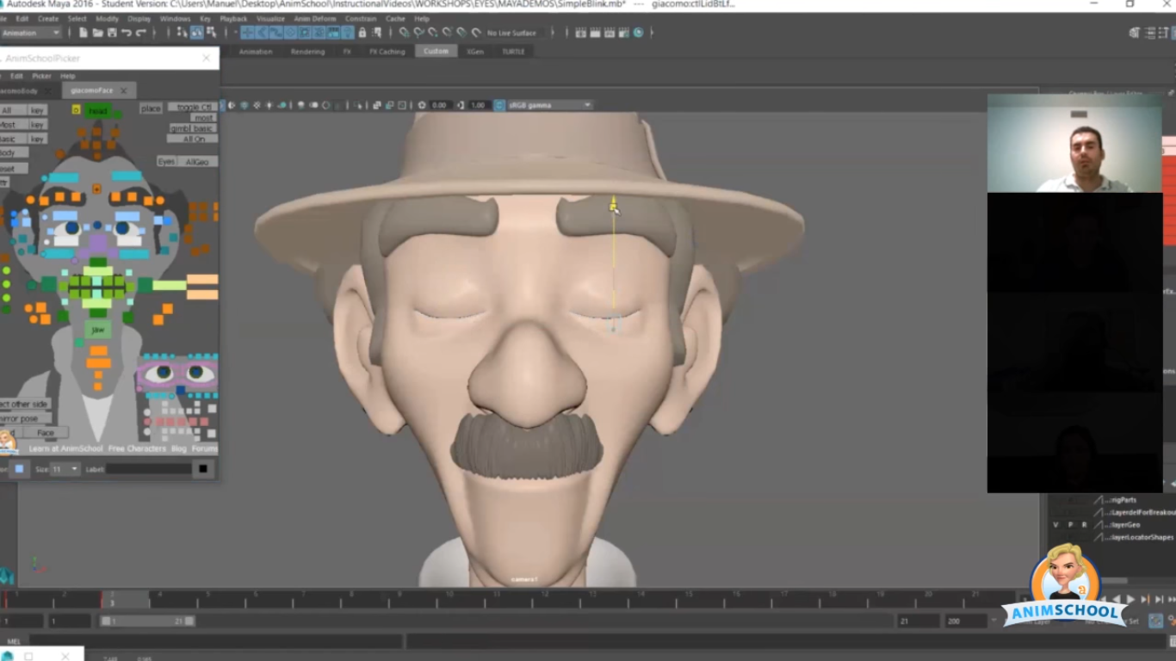The image size is (1176, 661).
Task: Click the new scene file icon
Action: (x=83, y=33)
